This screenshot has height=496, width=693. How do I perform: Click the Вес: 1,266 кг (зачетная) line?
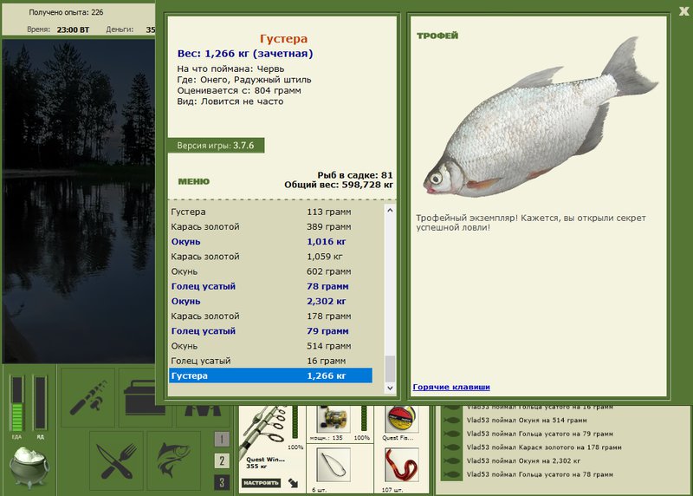245,54
